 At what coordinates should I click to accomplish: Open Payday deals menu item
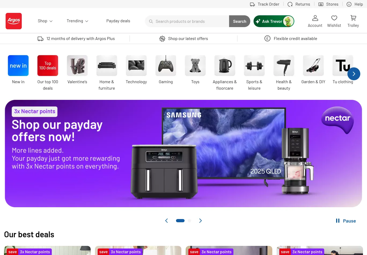coord(118,21)
